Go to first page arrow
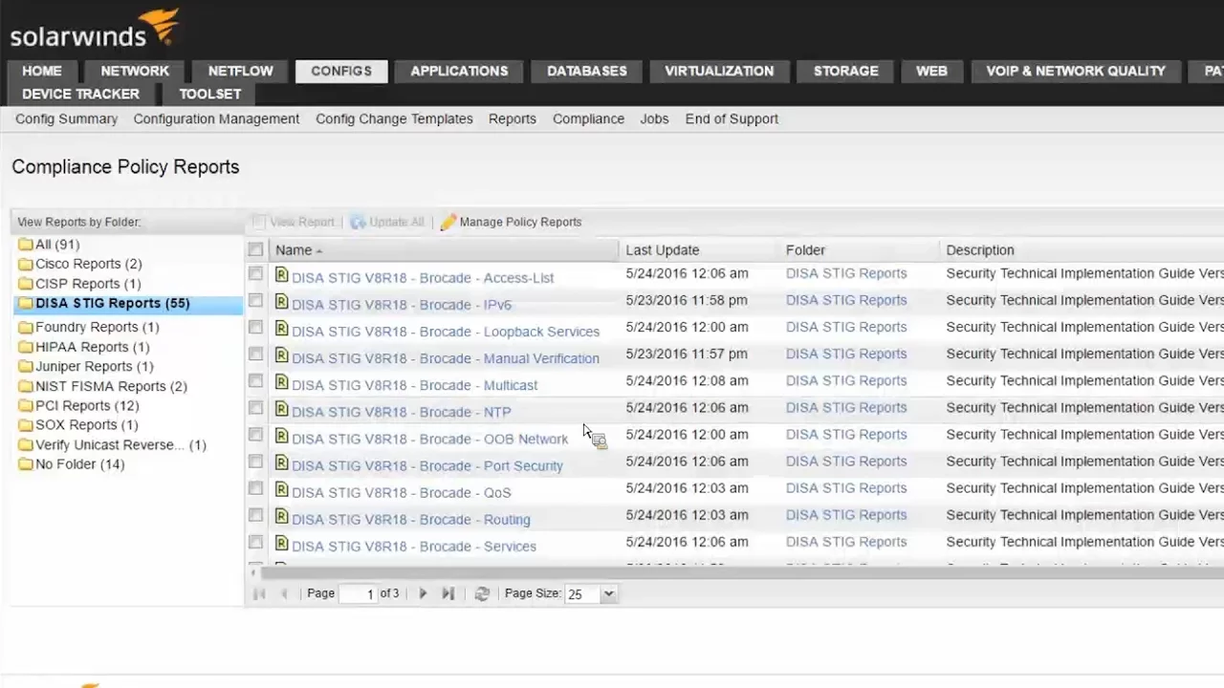 (x=258, y=593)
